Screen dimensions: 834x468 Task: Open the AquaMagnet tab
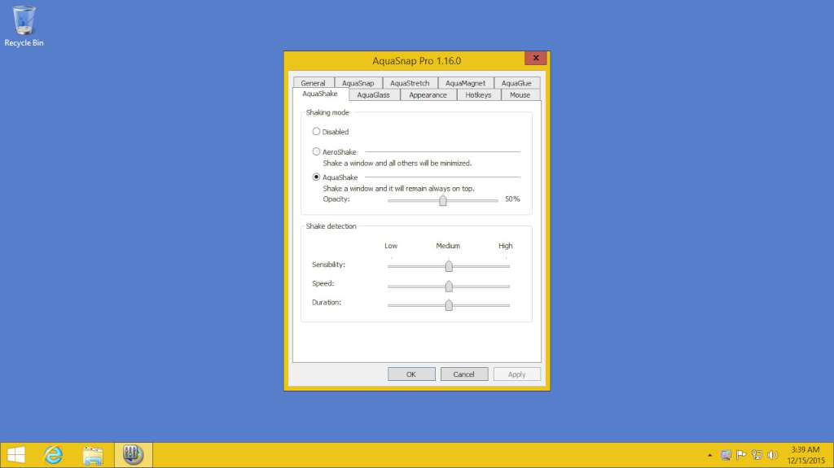pyautogui.click(x=465, y=83)
